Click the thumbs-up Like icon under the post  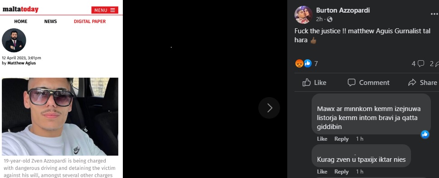click(307, 82)
